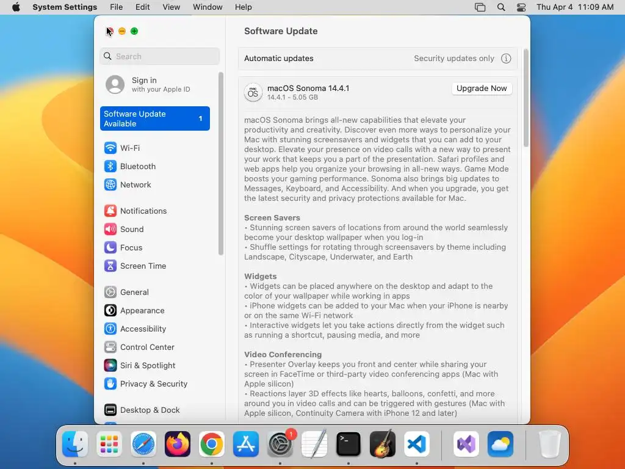The width and height of the screenshot is (625, 469).
Task: Open Siri & Spotlight settings
Action: [x=154, y=366]
